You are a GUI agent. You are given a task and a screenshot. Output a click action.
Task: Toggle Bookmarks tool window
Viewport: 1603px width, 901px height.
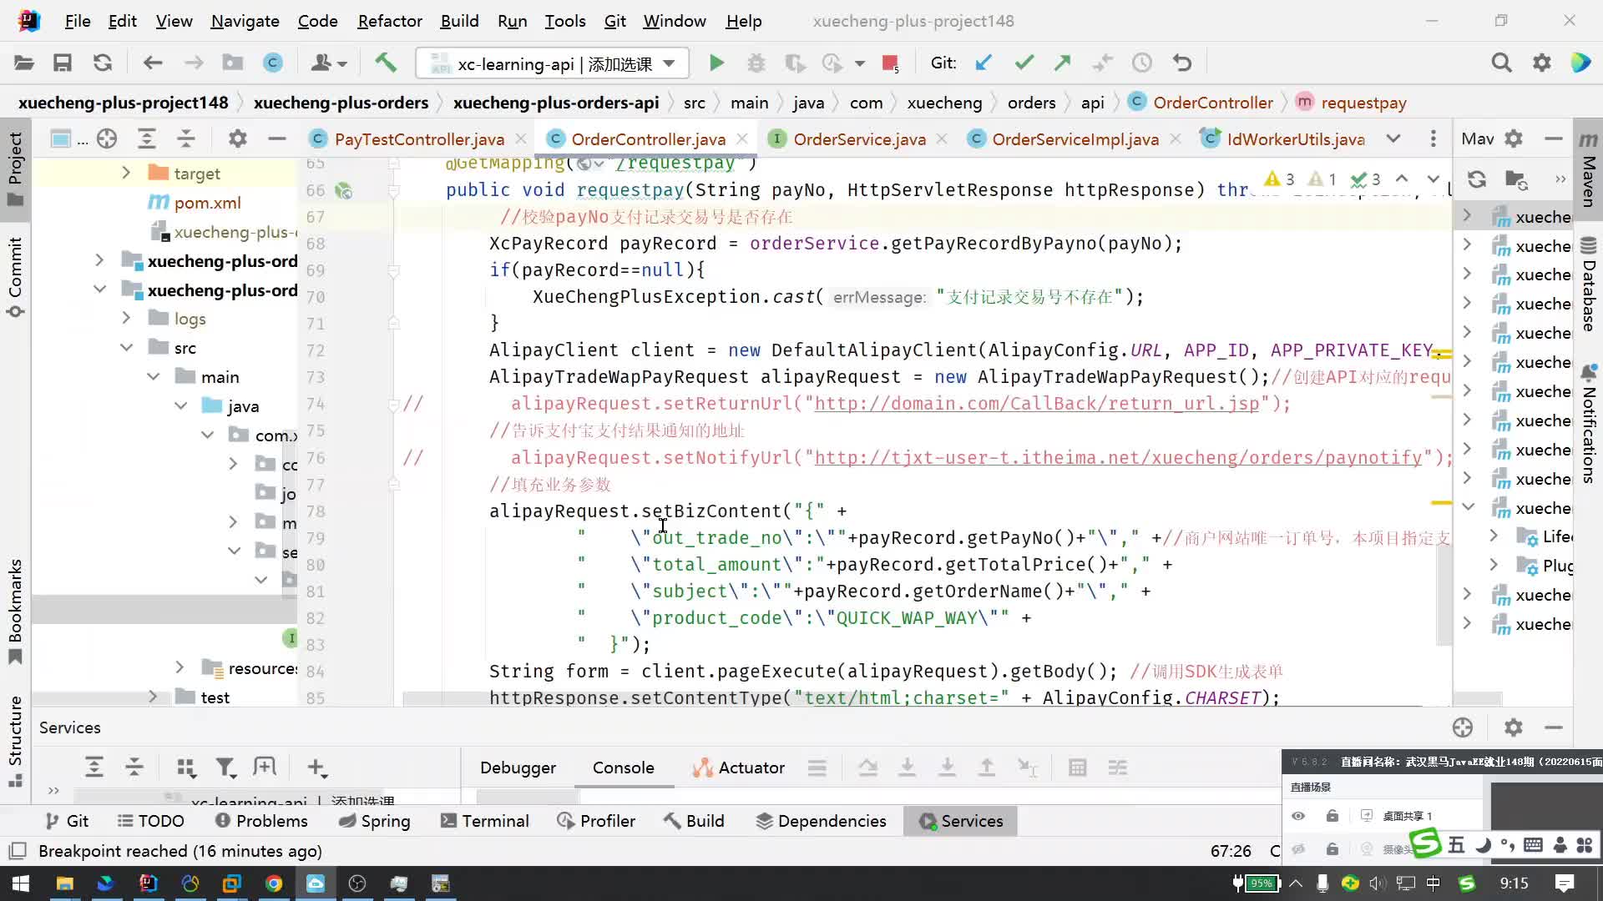point(15,612)
